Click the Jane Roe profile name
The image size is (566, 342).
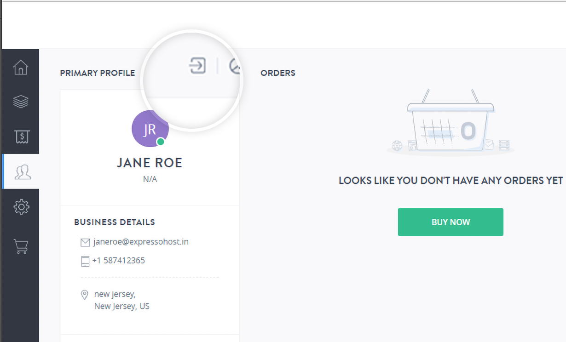click(150, 163)
